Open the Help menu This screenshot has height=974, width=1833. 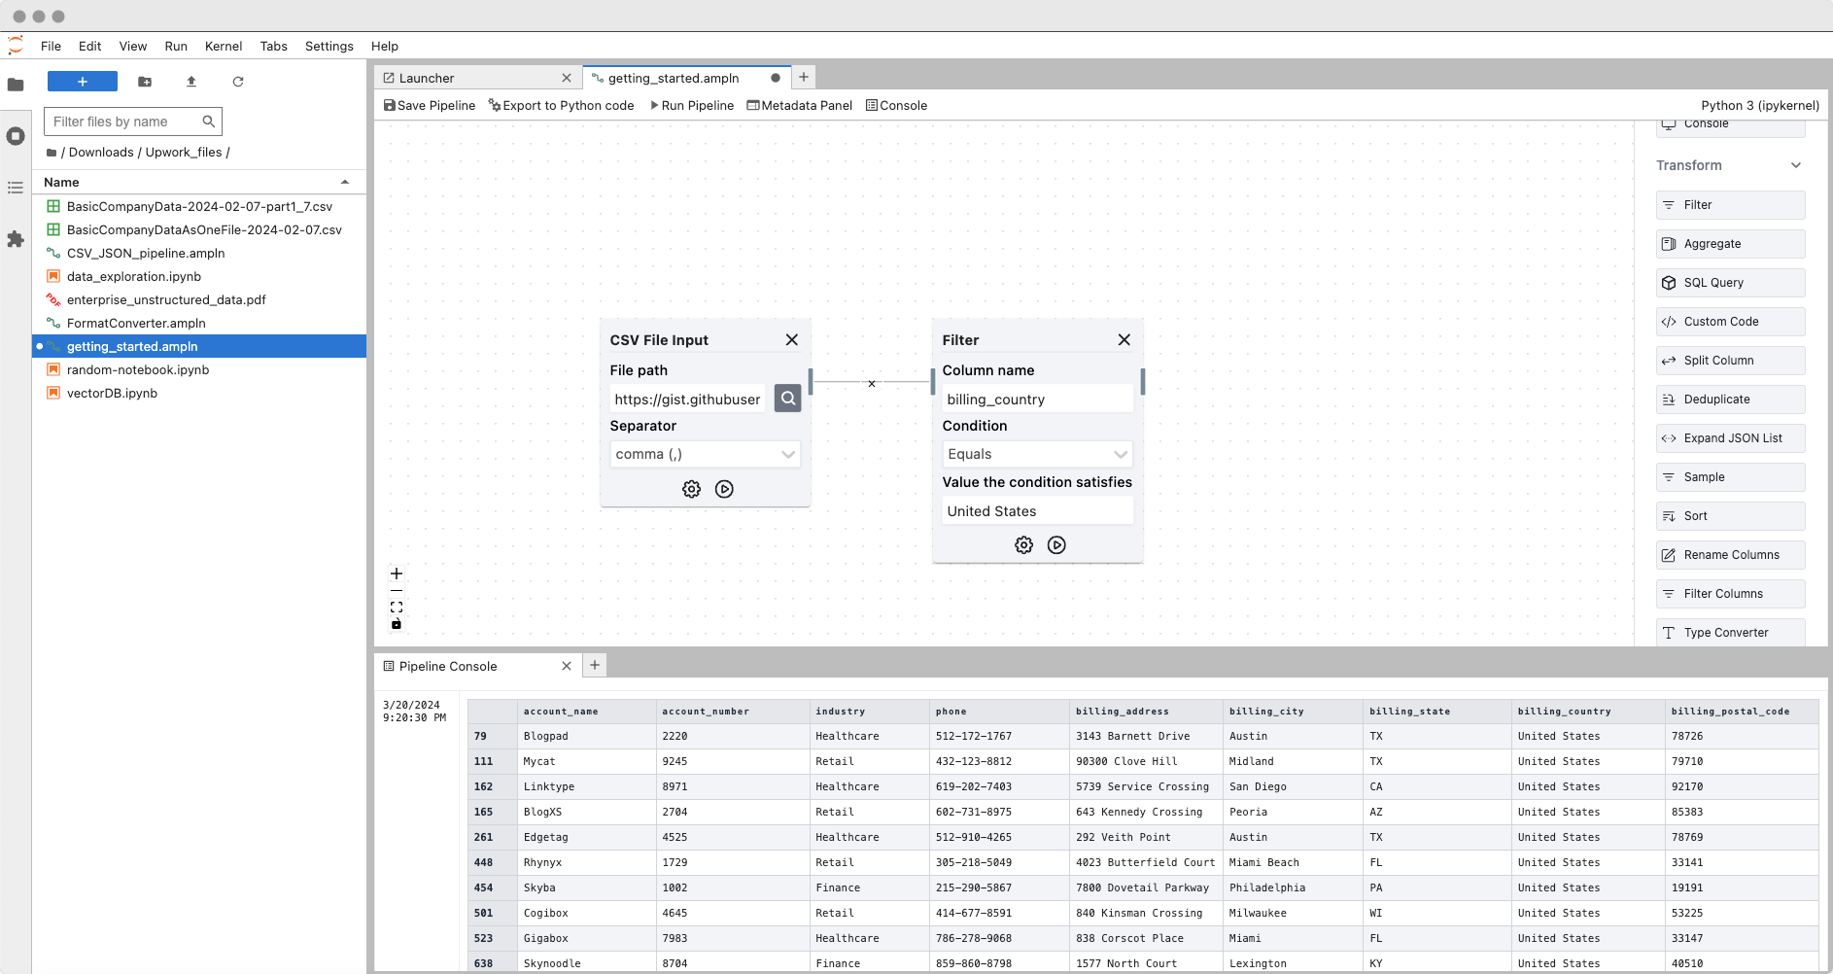[x=385, y=46]
